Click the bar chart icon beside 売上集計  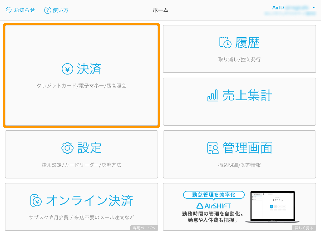tap(213, 96)
